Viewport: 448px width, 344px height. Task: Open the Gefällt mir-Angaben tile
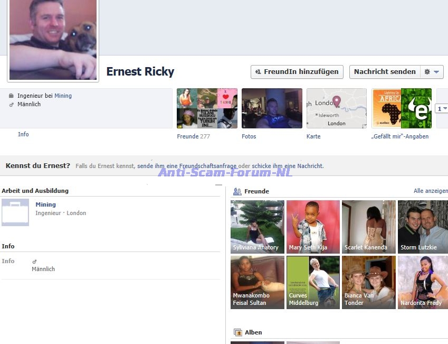tap(402, 108)
